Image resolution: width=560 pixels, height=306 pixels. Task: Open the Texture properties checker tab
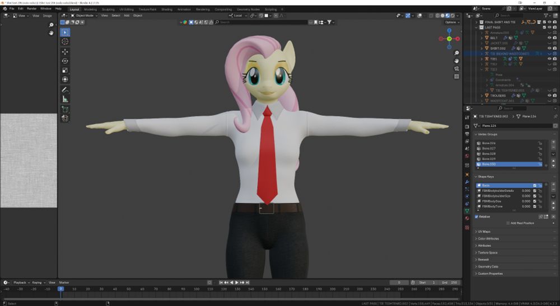[467, 227]
